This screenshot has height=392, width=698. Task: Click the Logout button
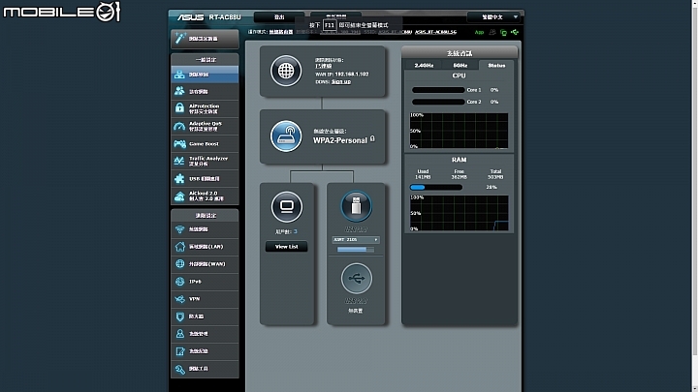(x=279, y=16)
